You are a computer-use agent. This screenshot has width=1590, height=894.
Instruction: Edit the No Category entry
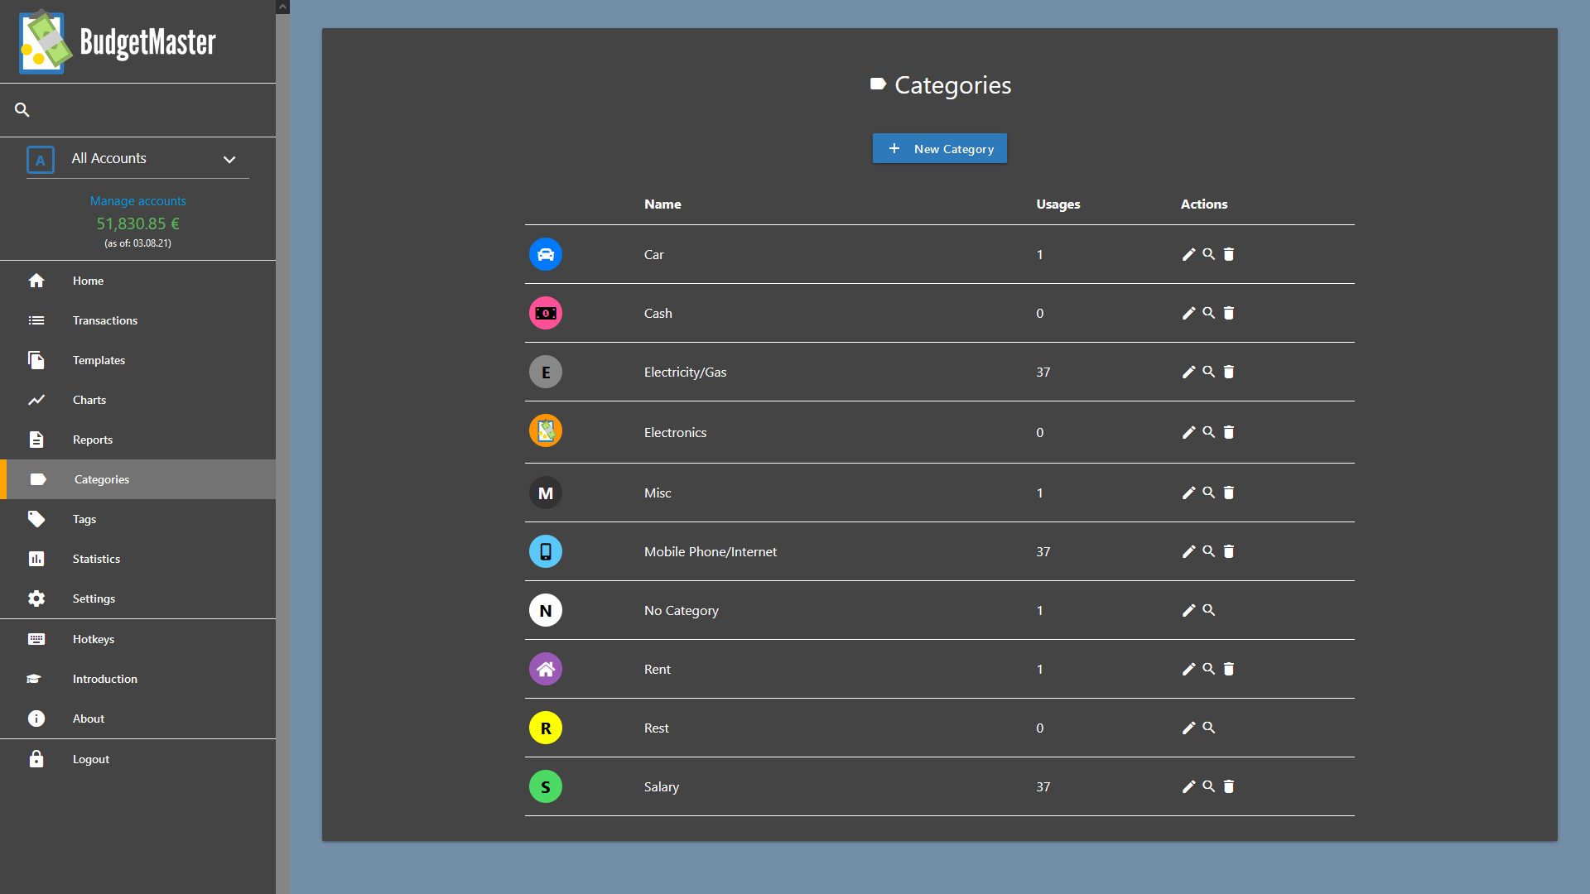pos(1188,610)
